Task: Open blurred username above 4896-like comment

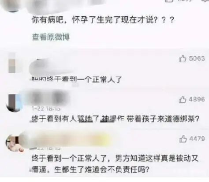Action: (x=49, y=97)
